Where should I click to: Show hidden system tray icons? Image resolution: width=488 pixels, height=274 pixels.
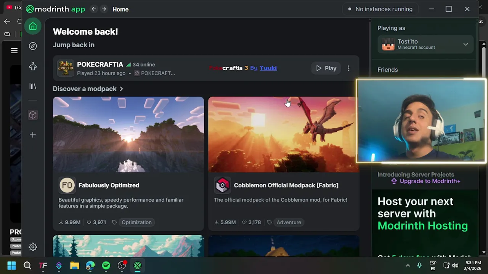[x=408, y=265]
